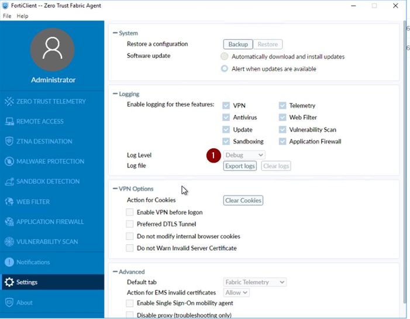Toggle the Application Firewall logging checkbox
This screenshot has height=319, width=410.
[x=282, y=141]
